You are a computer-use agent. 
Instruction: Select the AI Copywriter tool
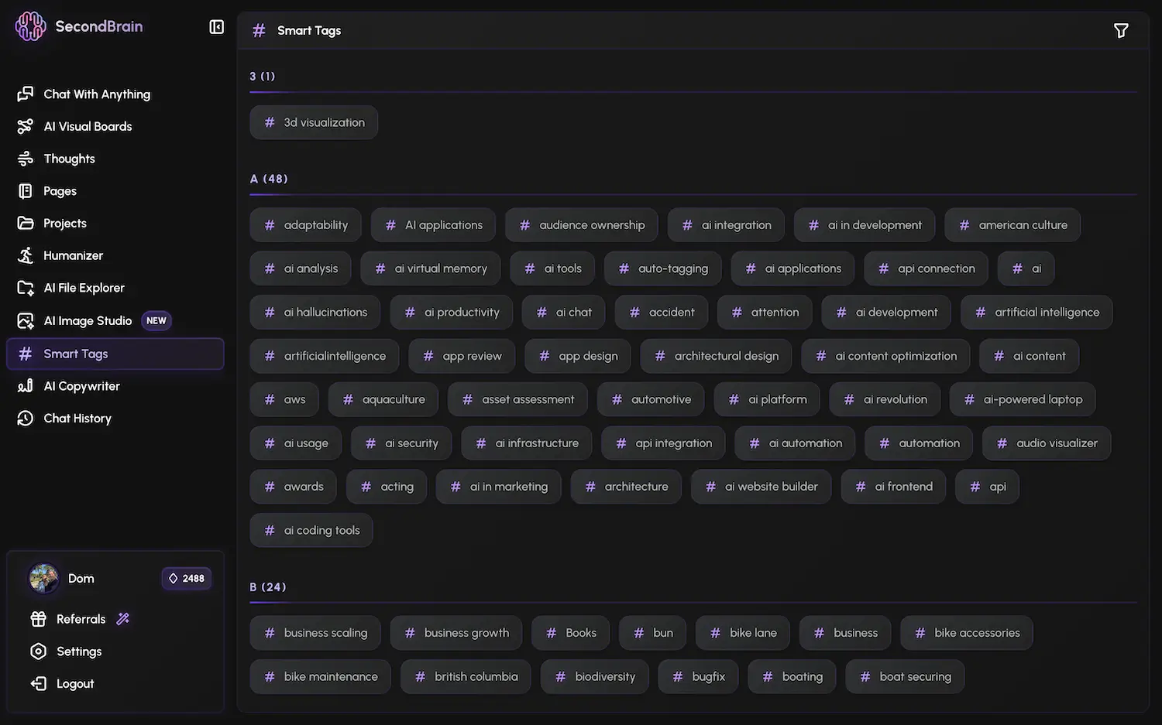(81, 385)
